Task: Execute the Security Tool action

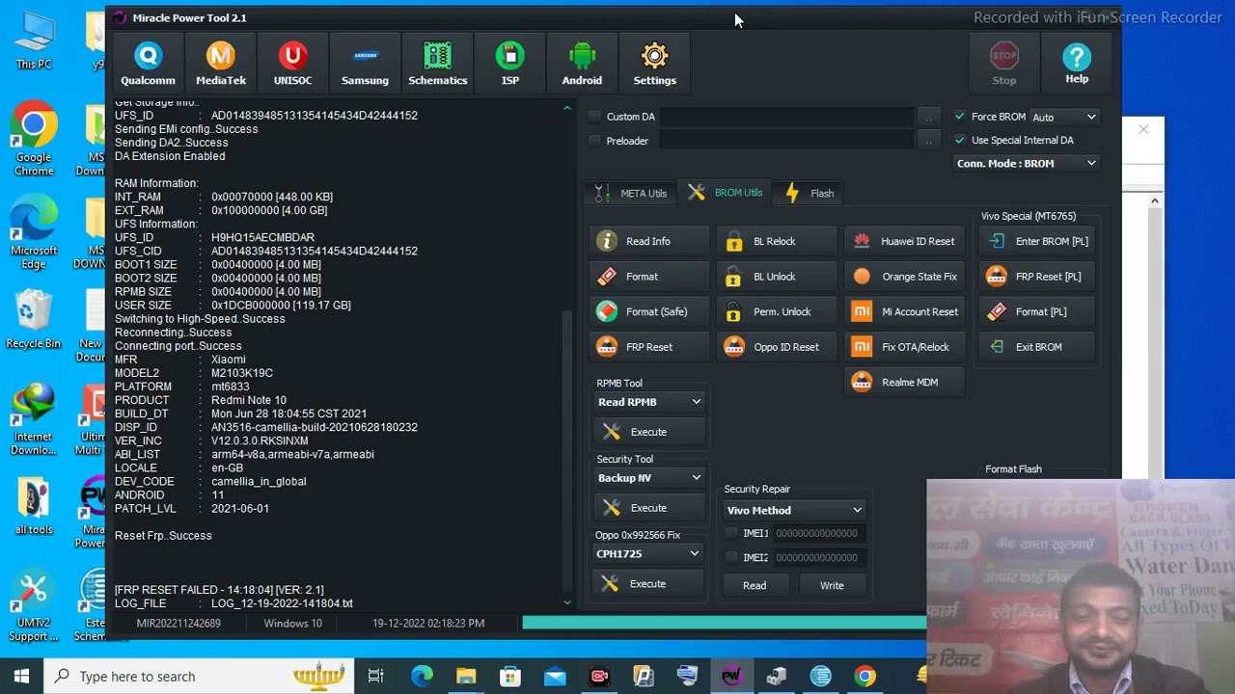Action: tap(649, 508)
